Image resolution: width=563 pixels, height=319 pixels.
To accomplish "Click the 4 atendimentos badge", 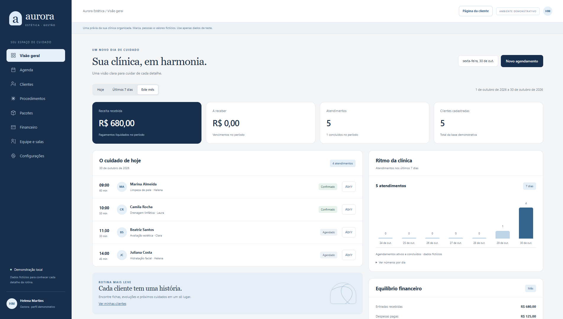I will pos(343,163).
